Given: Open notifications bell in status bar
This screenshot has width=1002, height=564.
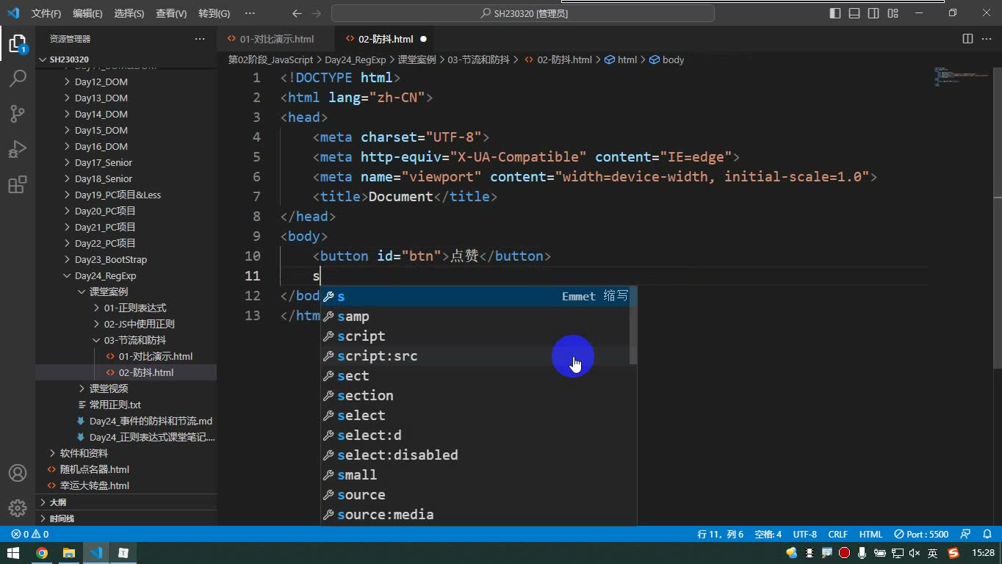Looking at the screenshot, I should pos(987,535).
